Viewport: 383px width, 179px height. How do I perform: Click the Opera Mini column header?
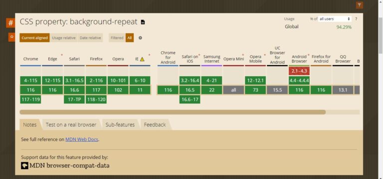tap(233, 59)
